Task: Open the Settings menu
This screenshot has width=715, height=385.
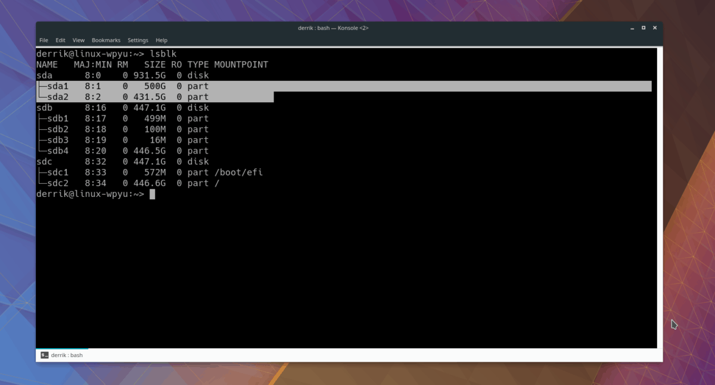Action: 138,40
